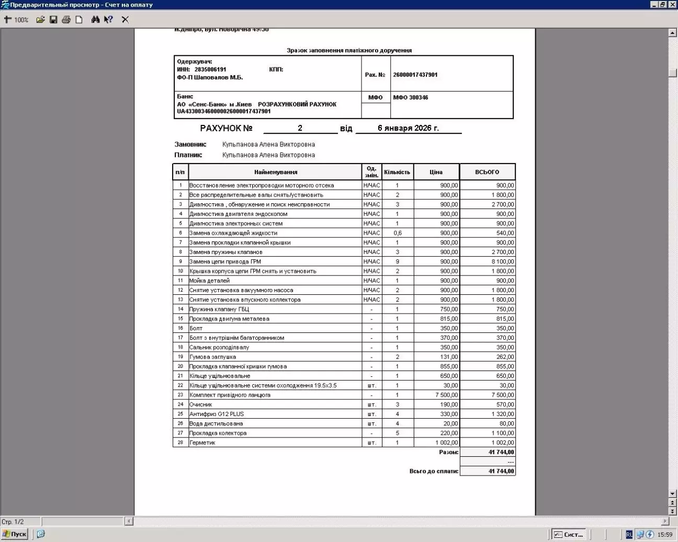Viewport: 678px width, 542px height.
Task: Open a saved report file
Action: [40, 20]
